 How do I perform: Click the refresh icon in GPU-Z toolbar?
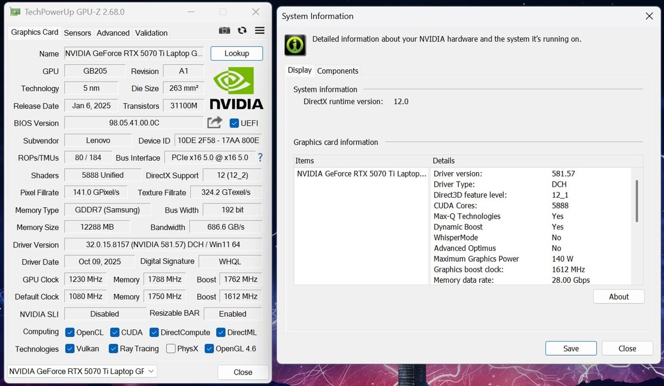(x=242, y=30)
